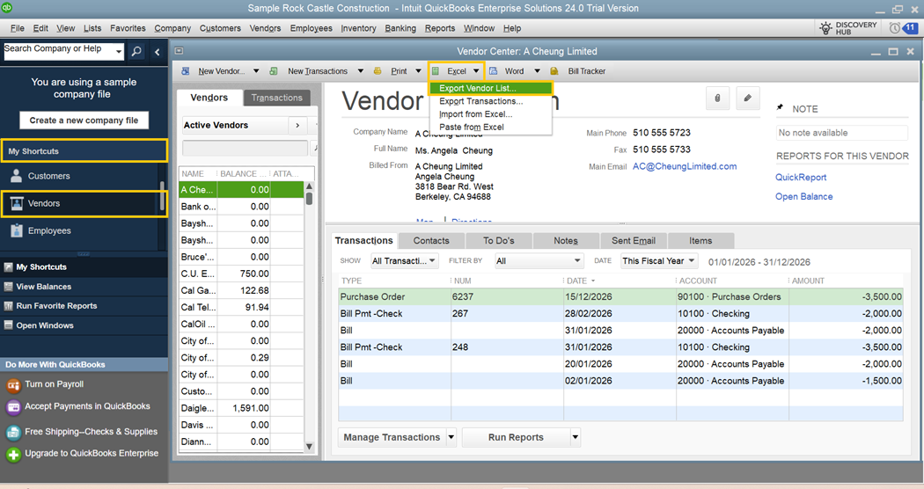Collapse the left icon bar arrow

(157, 52)
